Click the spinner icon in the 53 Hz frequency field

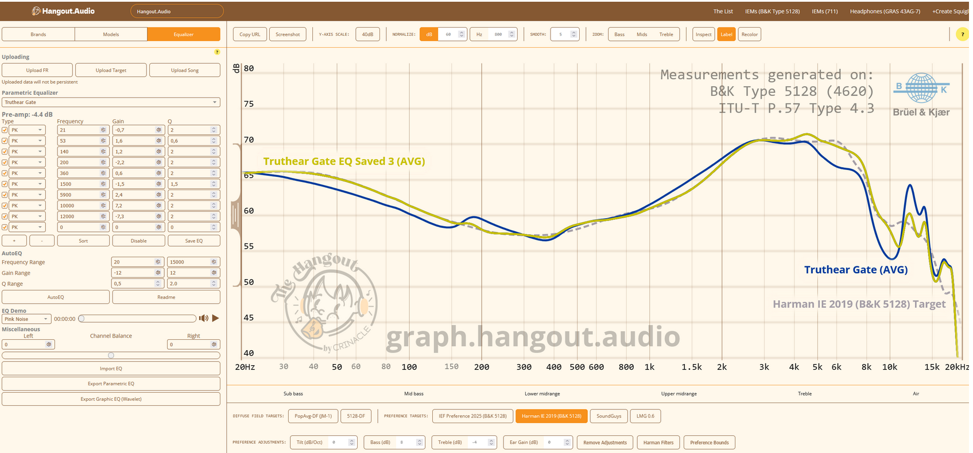pyautogui.click(x=103, y=141)
